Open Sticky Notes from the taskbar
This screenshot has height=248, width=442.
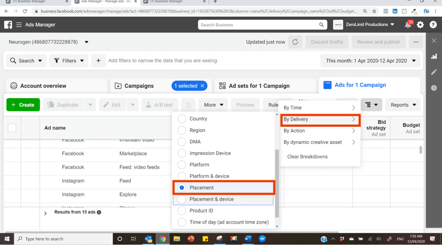[205, 239]
